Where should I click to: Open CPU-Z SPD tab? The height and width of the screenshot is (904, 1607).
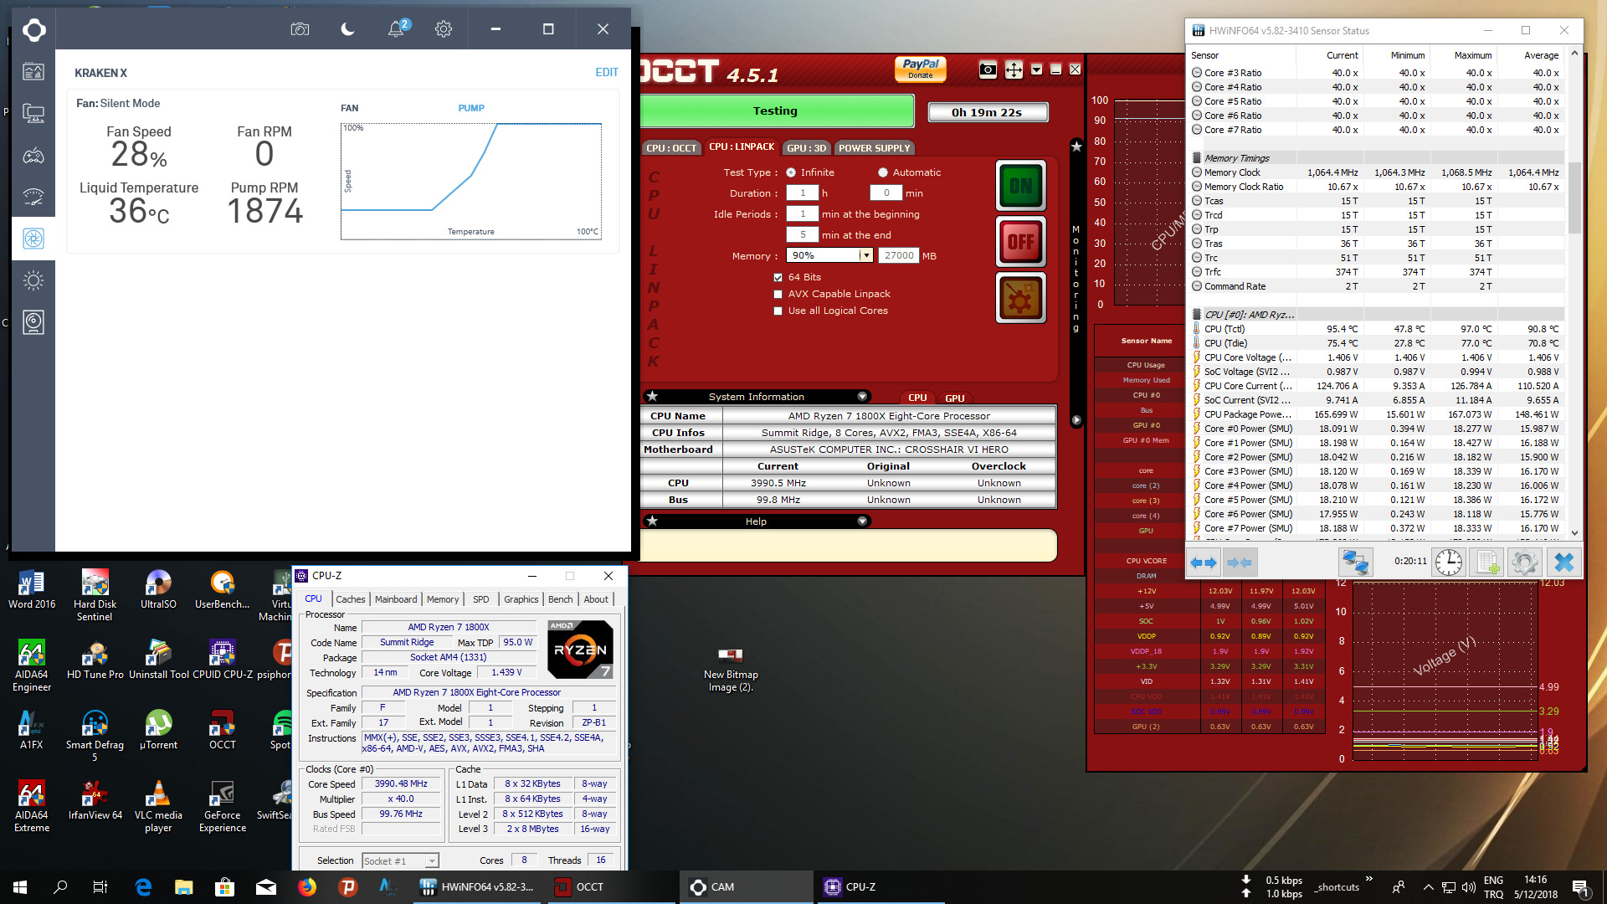(x=480, y=599)
